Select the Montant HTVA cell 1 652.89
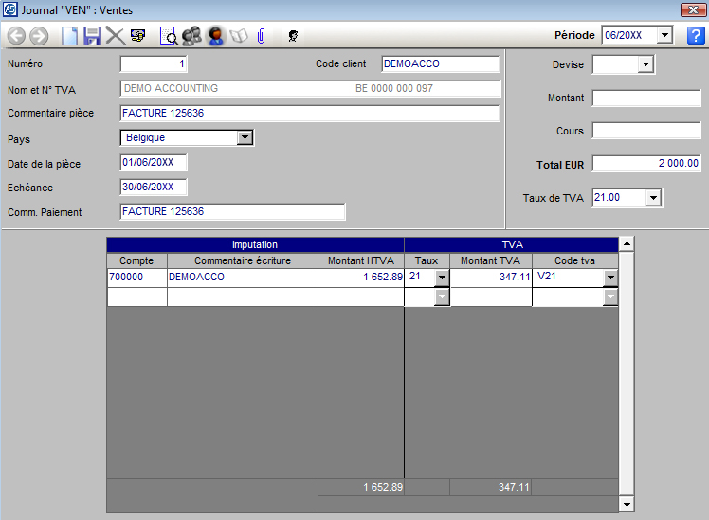The height and width of the screenshot is (520, 709). point(361,278)
